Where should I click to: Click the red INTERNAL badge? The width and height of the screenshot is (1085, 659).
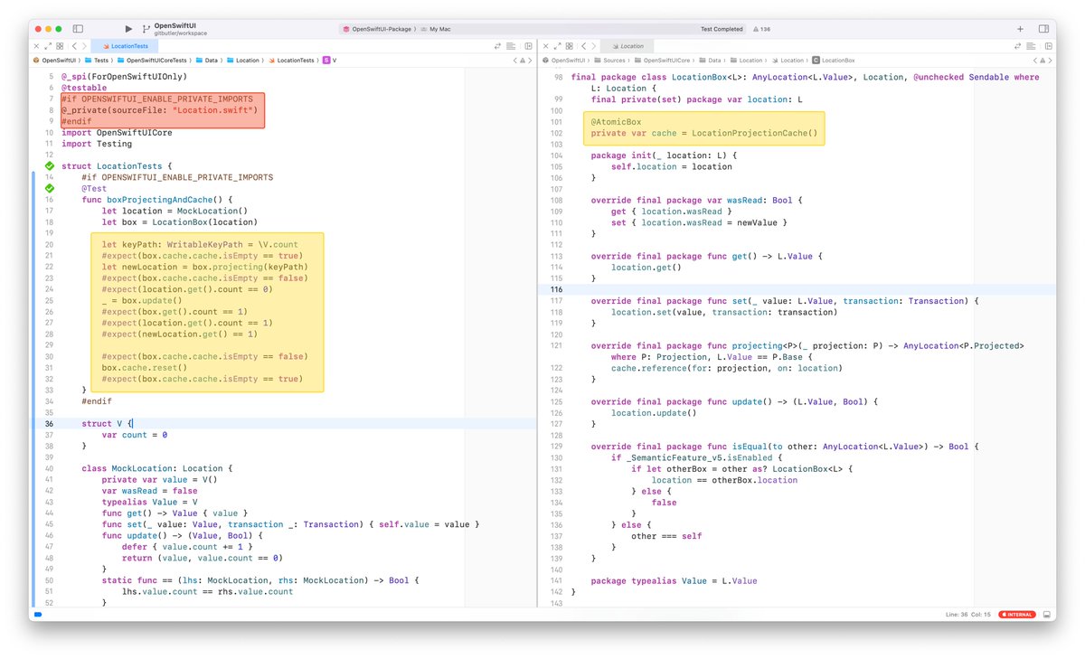pyautogui.click(x=1016, y=614)
